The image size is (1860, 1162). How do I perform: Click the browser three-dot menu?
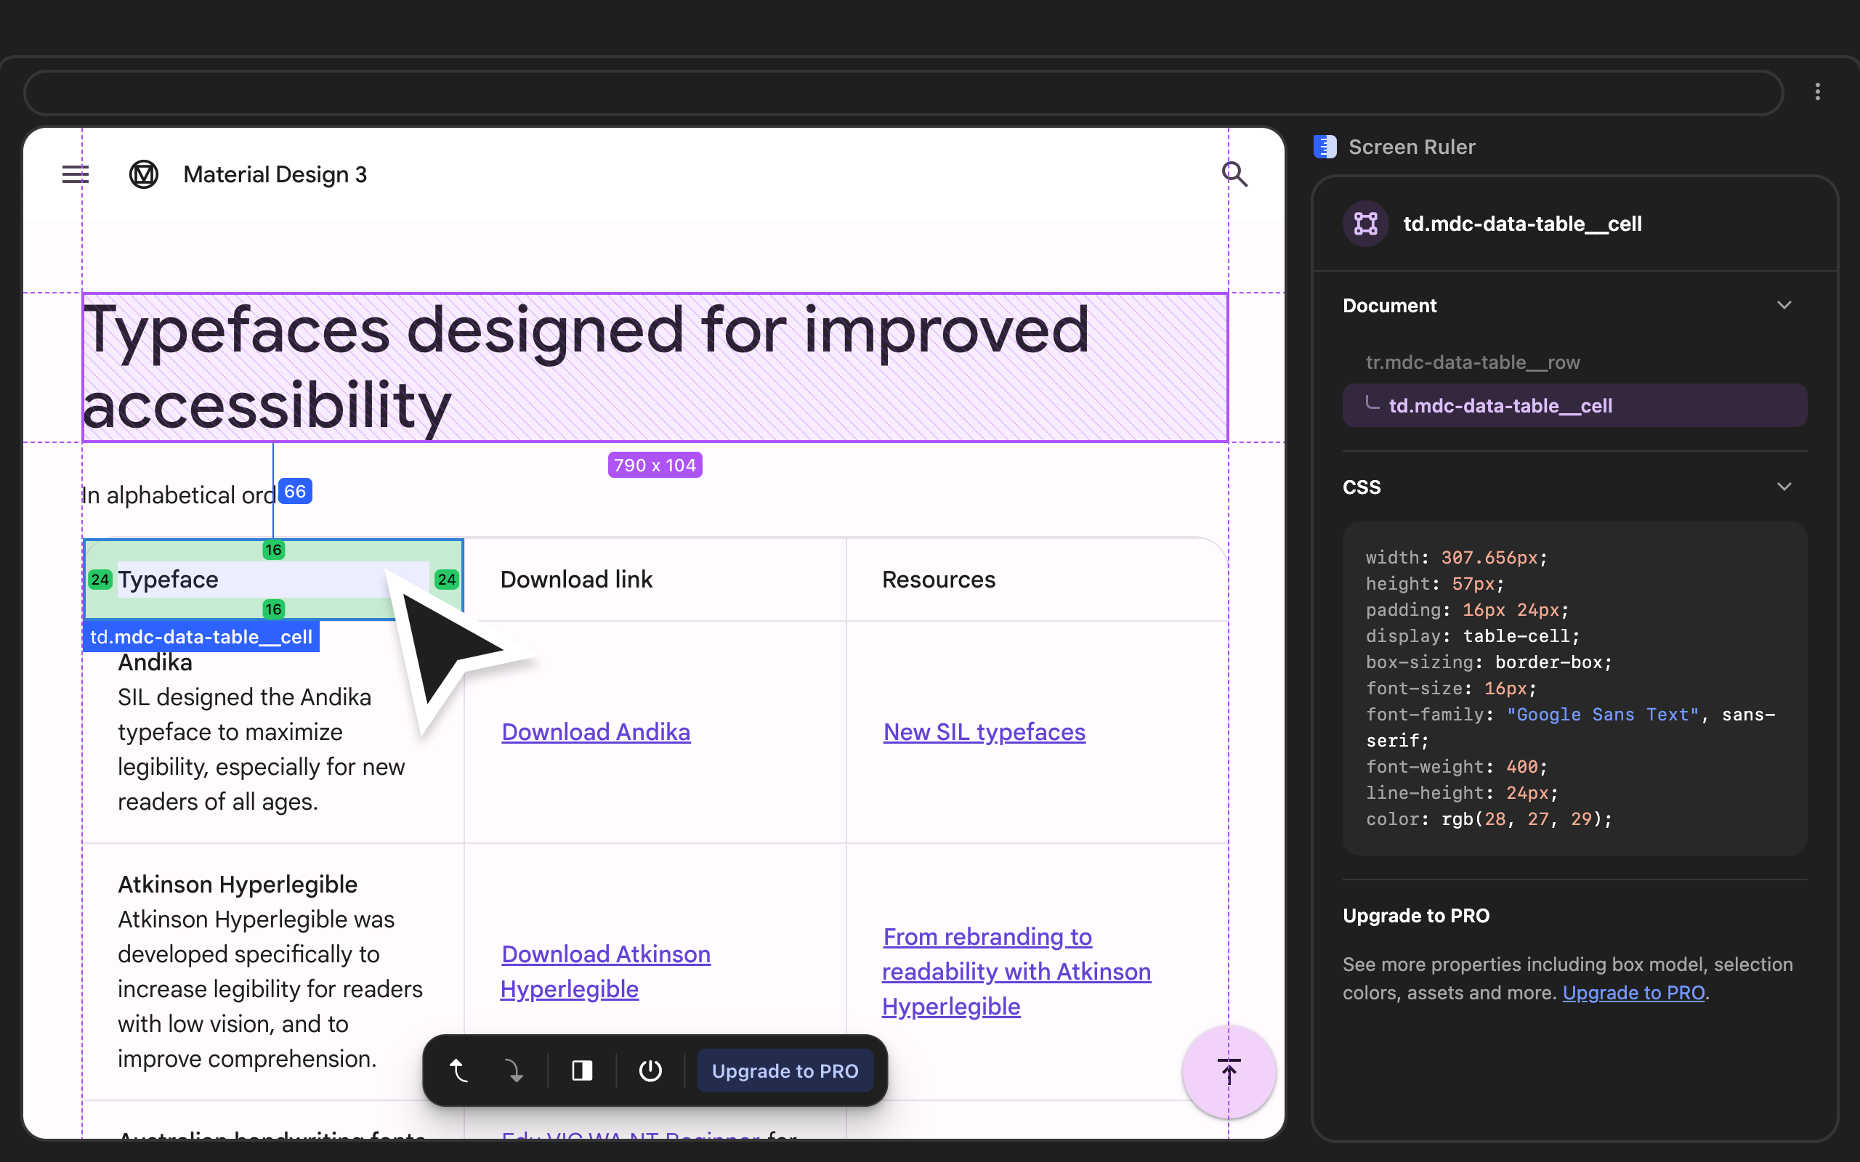1817,92
